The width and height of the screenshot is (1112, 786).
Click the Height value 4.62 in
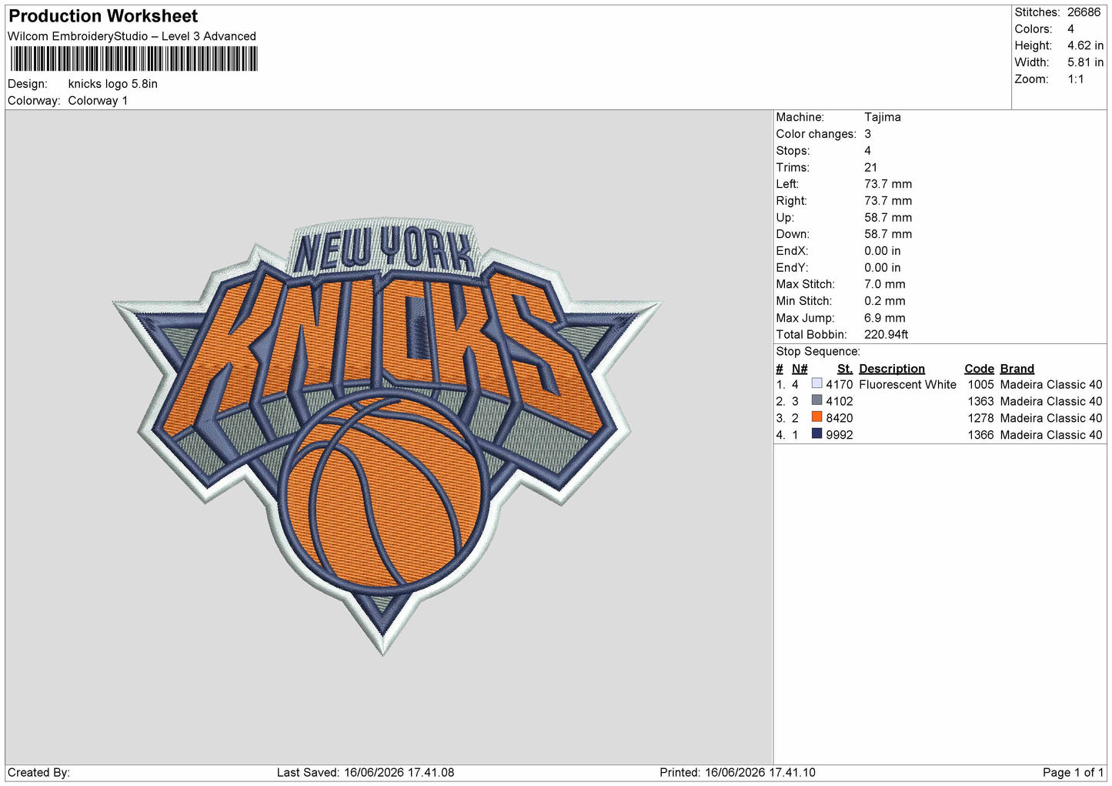[1085, 45]
